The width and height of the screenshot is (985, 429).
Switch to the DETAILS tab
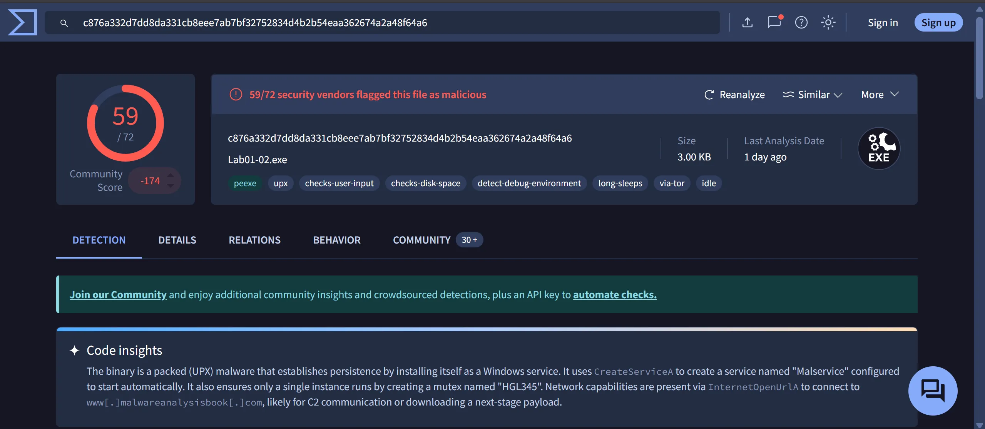(177, 240)
